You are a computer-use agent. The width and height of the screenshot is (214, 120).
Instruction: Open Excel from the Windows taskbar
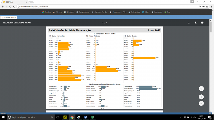point(93,117)
